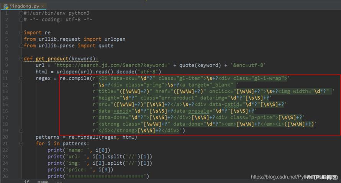Click '<strong class=' in line 18 regex
This screenshot has height=183, width=341.
pos(120,124)
